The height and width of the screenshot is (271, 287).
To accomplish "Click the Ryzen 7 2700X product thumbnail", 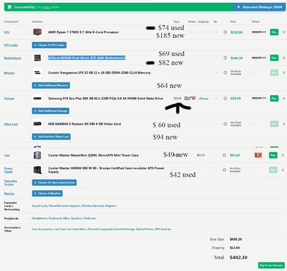I will 37,32.
